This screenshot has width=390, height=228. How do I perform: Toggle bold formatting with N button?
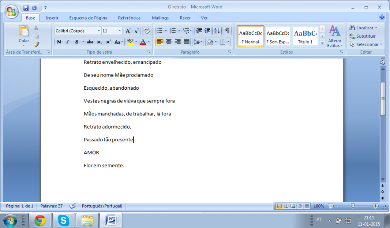[58, 42]
